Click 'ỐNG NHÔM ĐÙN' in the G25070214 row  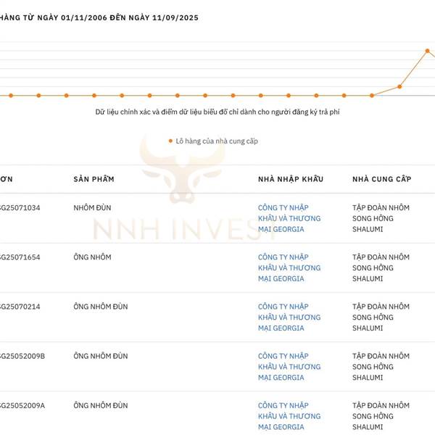pyautogui.click(x=101, y=306)
